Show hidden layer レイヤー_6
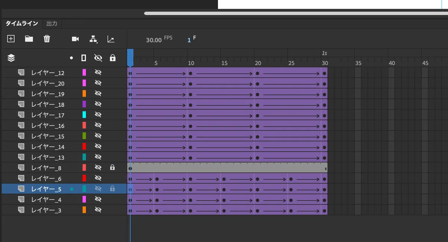This screenshot has width=448, height=242. [98, 178]
